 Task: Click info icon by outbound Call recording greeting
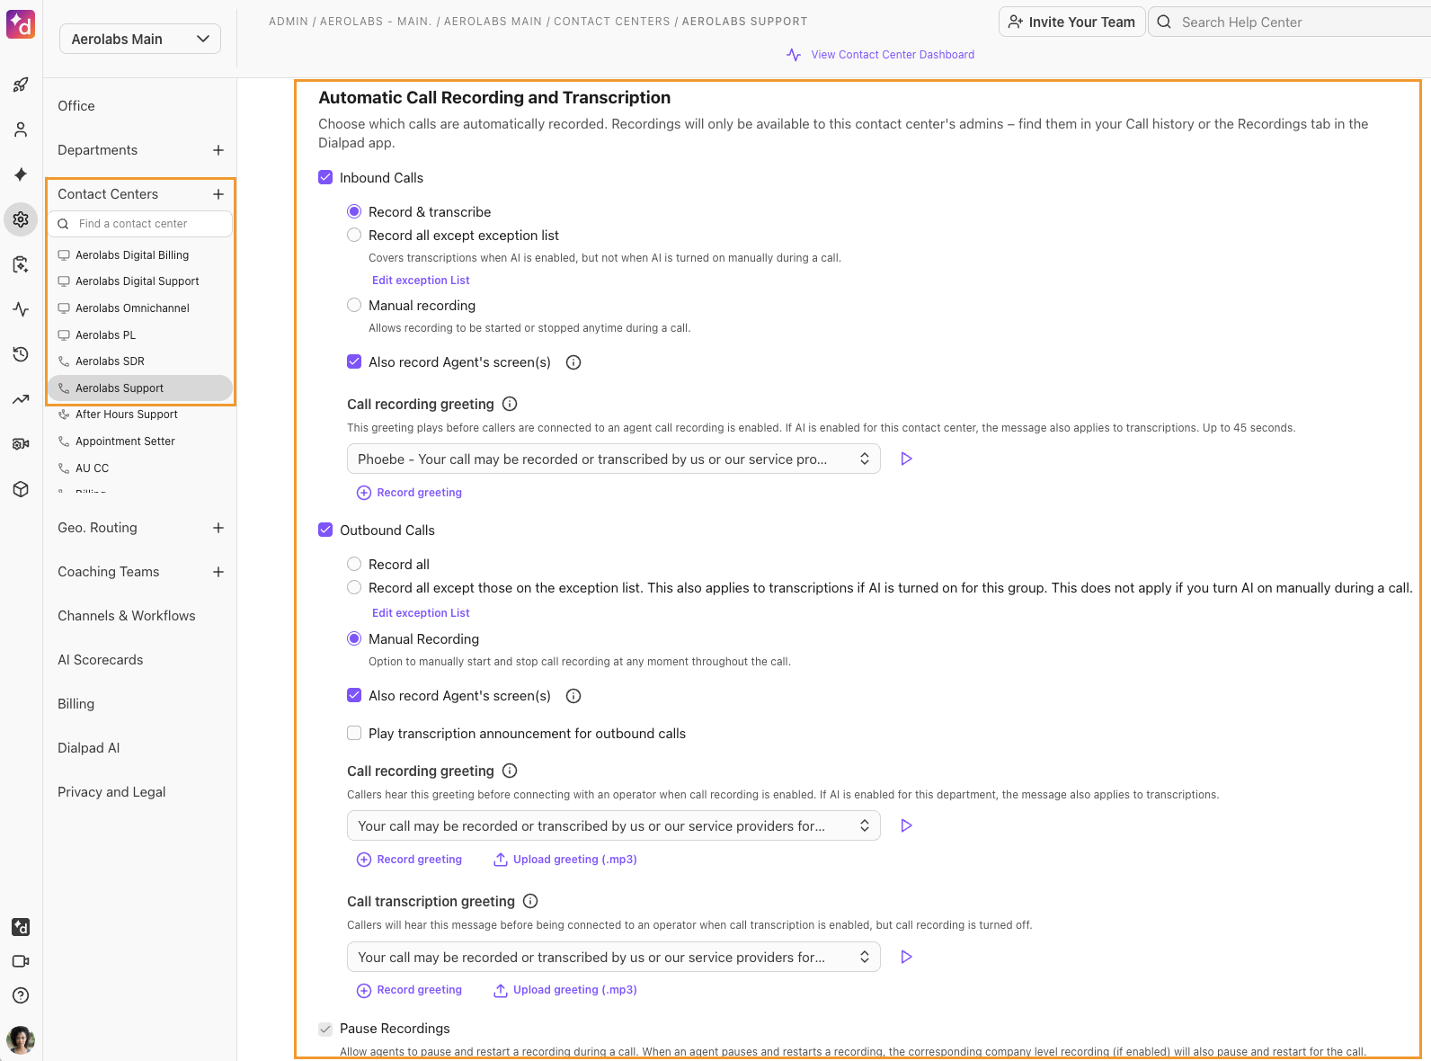click(510, 771)
